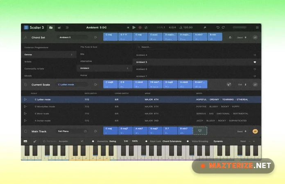
Task: Toggle the loop button in transport
Action: (x=146, y=27)
